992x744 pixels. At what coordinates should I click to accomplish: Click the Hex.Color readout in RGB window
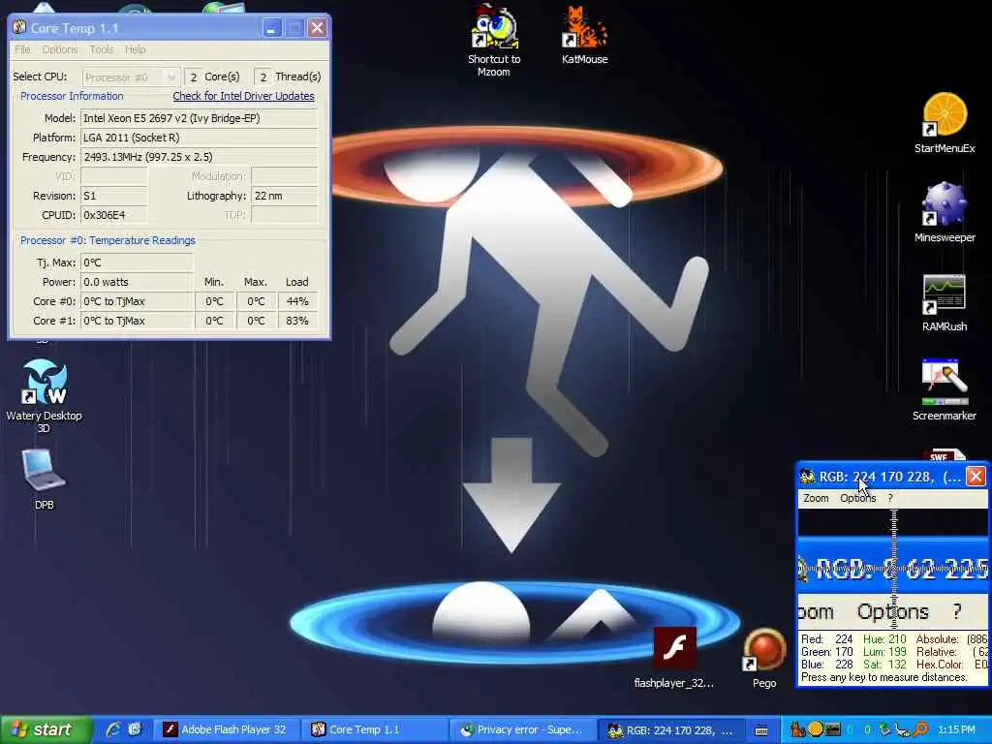point(951,665)
